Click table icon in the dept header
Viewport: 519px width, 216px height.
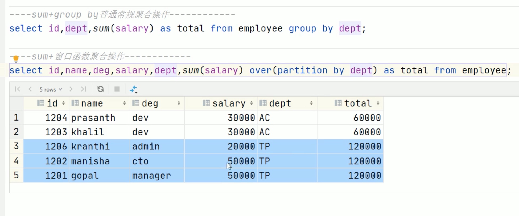click(263, 103)
